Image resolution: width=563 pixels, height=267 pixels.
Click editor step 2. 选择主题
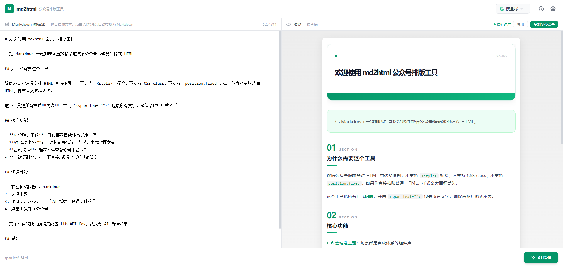(16, 194)
